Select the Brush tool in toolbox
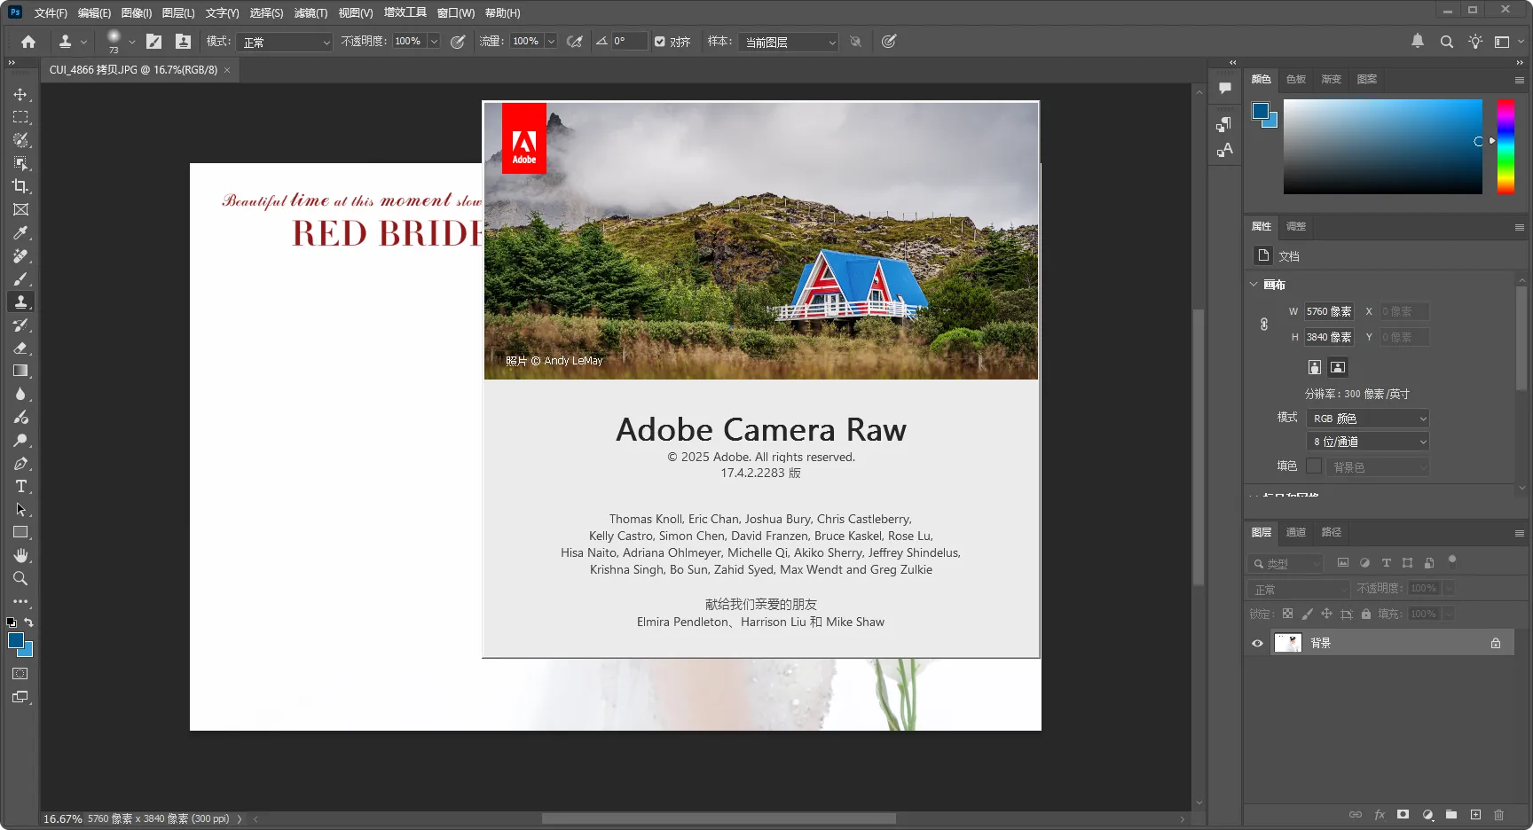Viewport: 1533px width, 830px height. (x=20, y=278)
